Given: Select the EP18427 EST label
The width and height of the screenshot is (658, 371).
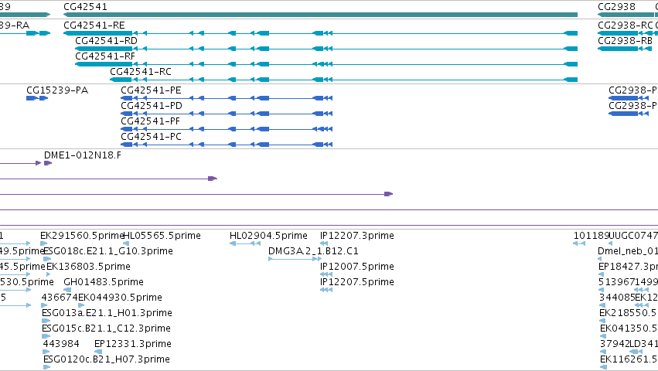Looking at the screenshot, I should tap(628, 267).
